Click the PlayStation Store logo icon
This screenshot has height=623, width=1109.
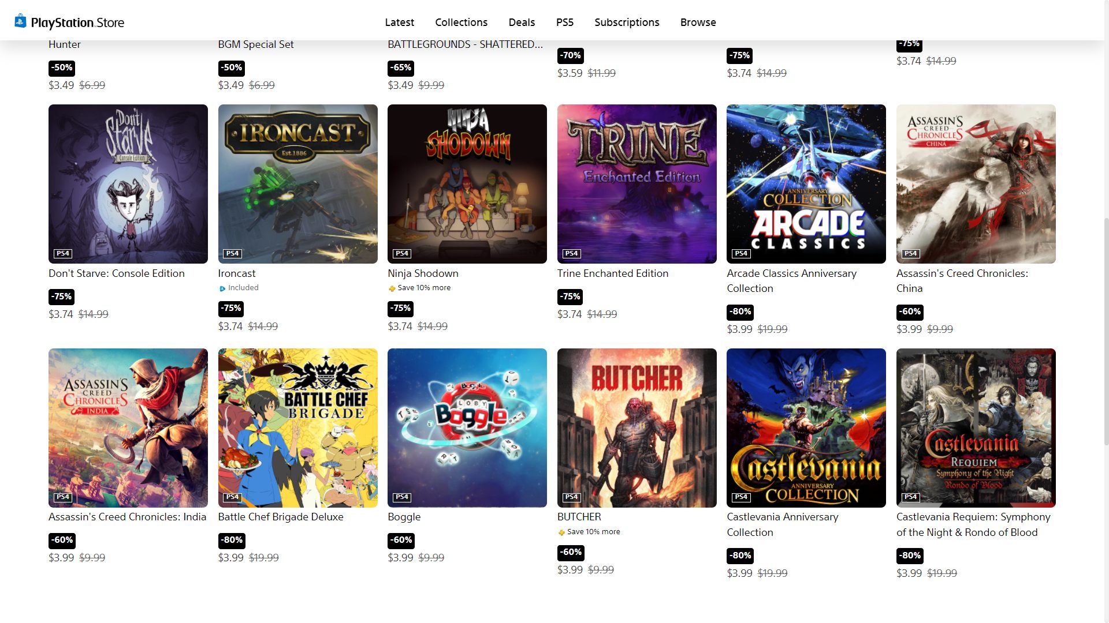click(20, 21)
